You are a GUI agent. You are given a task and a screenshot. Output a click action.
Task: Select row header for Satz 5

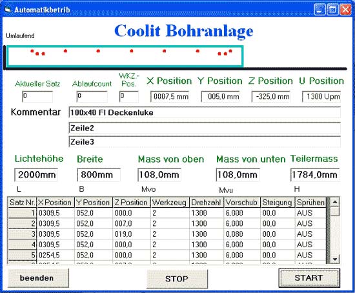22,255
